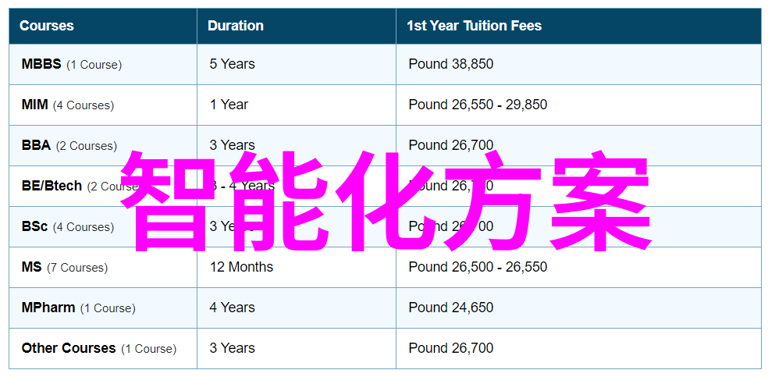Select the BBA course entry
This screenshot has height=377, width=768.
[36, 145]
